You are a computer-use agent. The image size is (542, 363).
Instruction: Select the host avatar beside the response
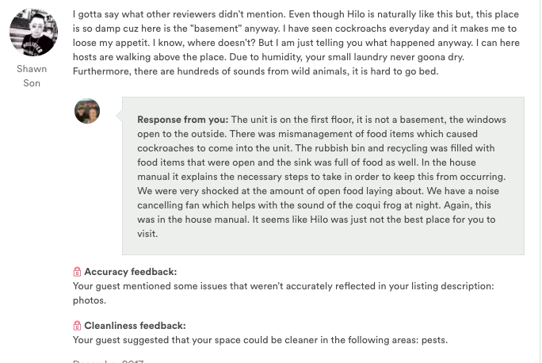coord(87,111)
